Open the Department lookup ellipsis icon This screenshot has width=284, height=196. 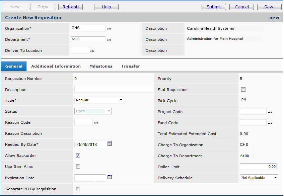coord(109,40)
